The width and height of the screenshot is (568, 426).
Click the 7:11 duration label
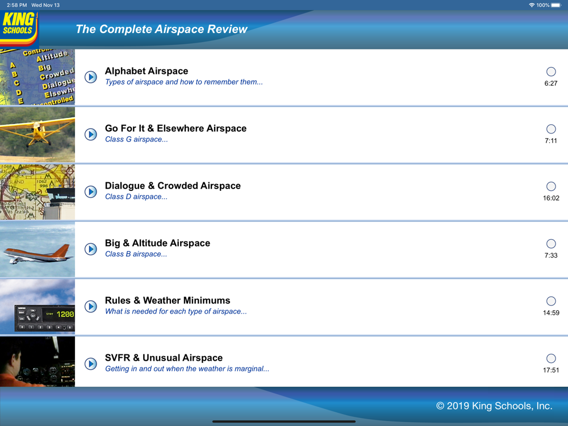(x=551, y=140)
